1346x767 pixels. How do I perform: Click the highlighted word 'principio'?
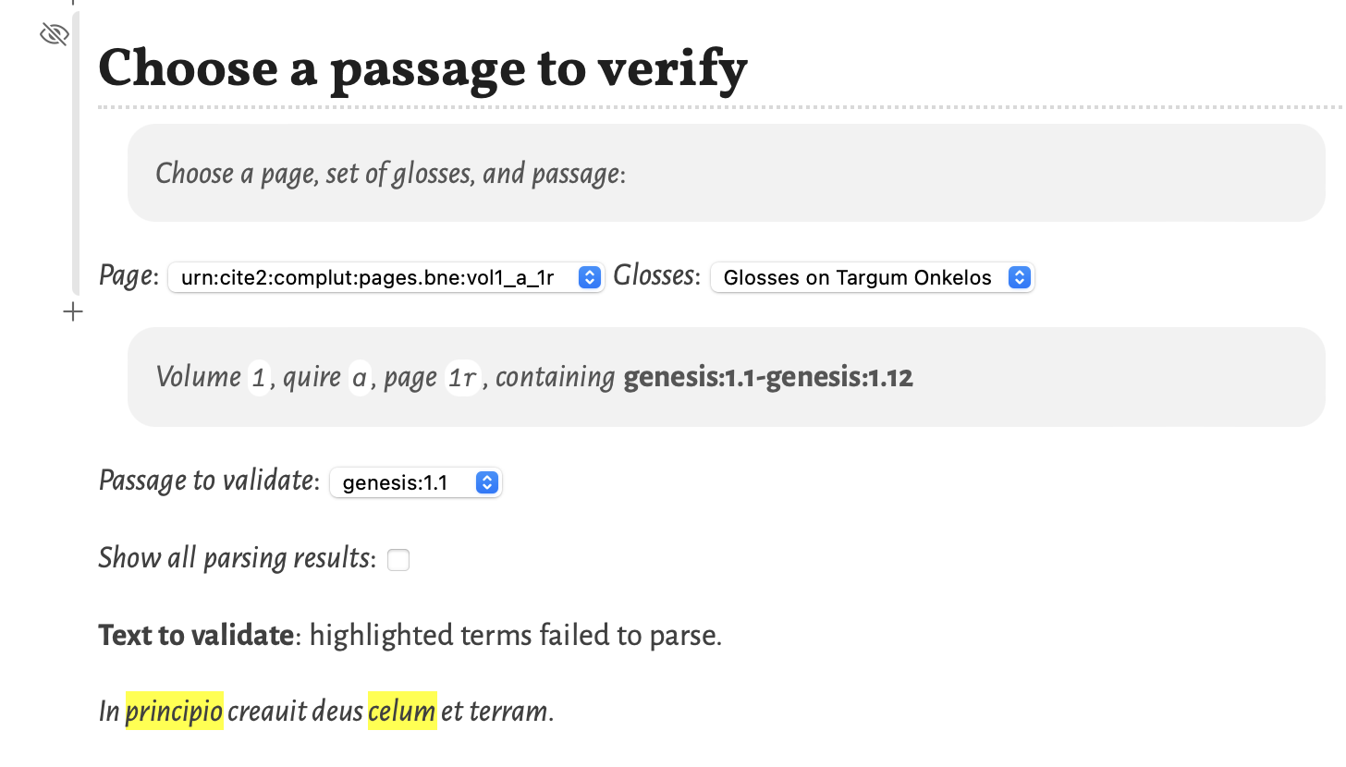(x=174, y=711)
